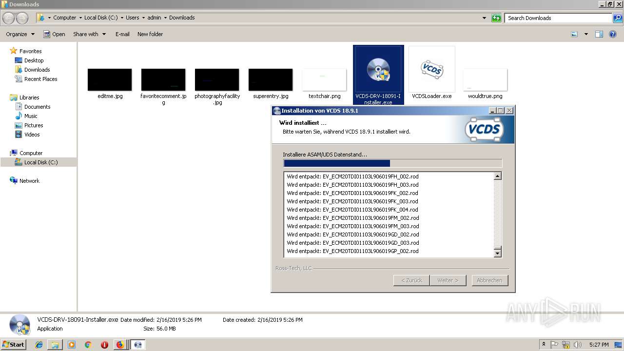
Task: Launch Internet Explorer from taskbar
Action: coord(39,345)
